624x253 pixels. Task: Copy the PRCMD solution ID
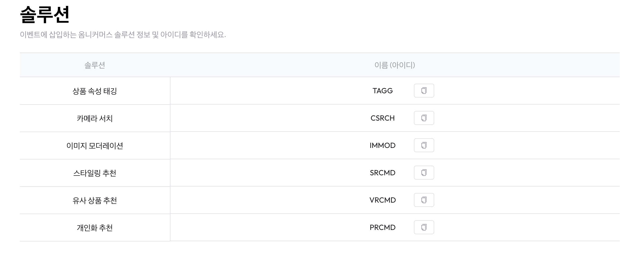coord(424,227)
